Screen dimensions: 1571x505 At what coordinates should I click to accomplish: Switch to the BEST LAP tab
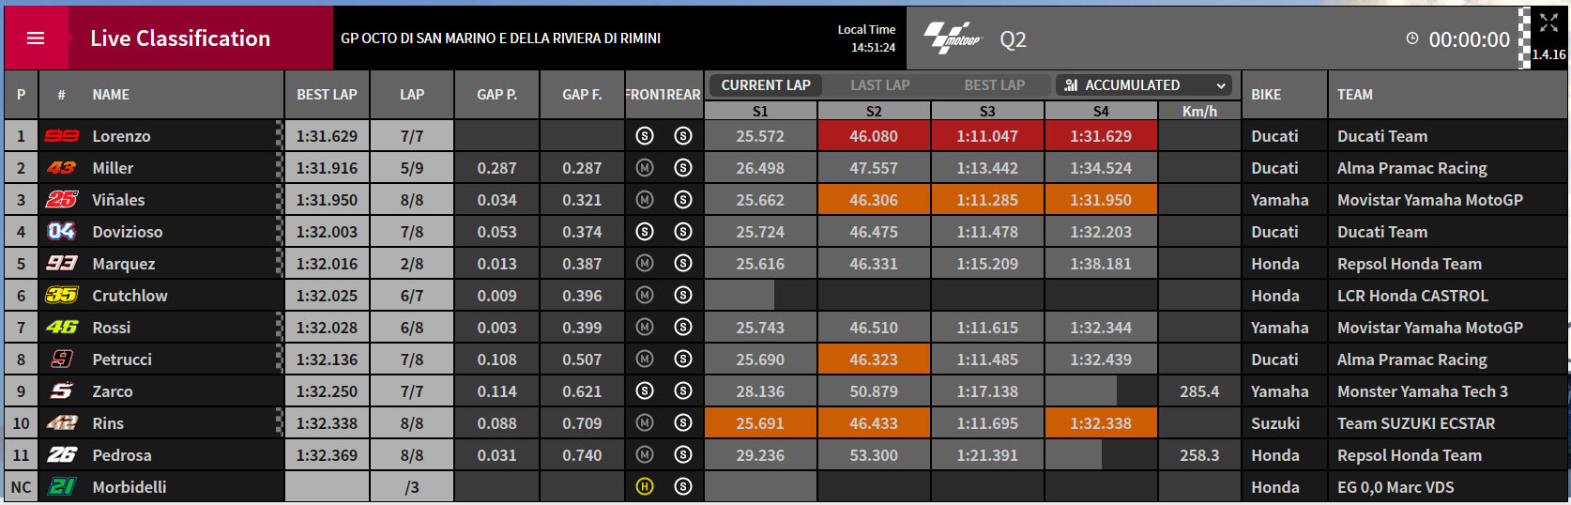(994, 85)
